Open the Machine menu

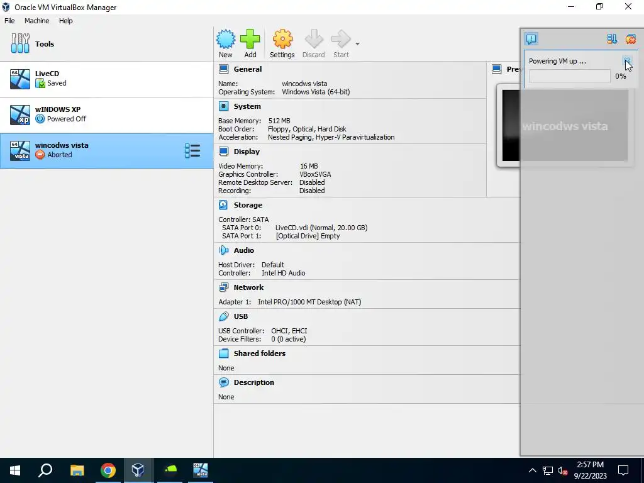click(x=36, y=21)
